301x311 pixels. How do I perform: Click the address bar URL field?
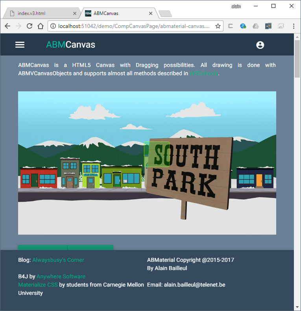pyautogui.click(x=135, y=26)
